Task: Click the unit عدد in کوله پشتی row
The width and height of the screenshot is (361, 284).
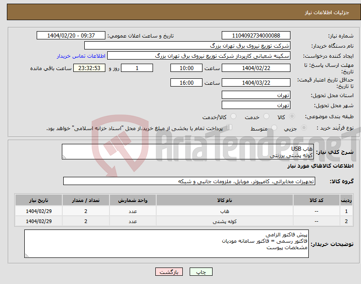Action: (133, 221)
